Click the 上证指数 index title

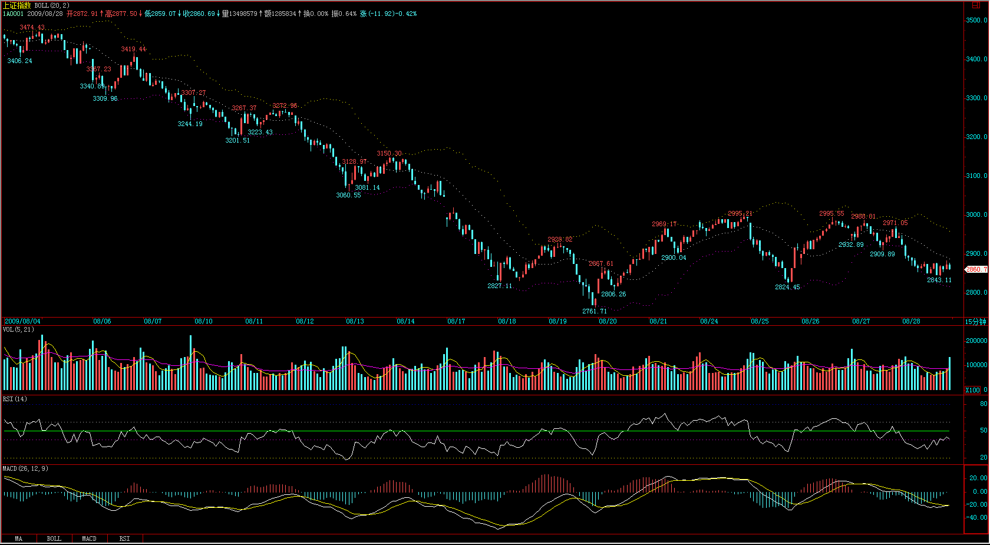(16, 5)
